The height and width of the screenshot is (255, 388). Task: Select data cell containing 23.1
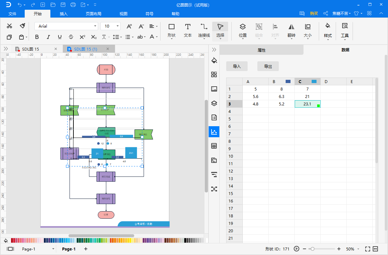308,104
